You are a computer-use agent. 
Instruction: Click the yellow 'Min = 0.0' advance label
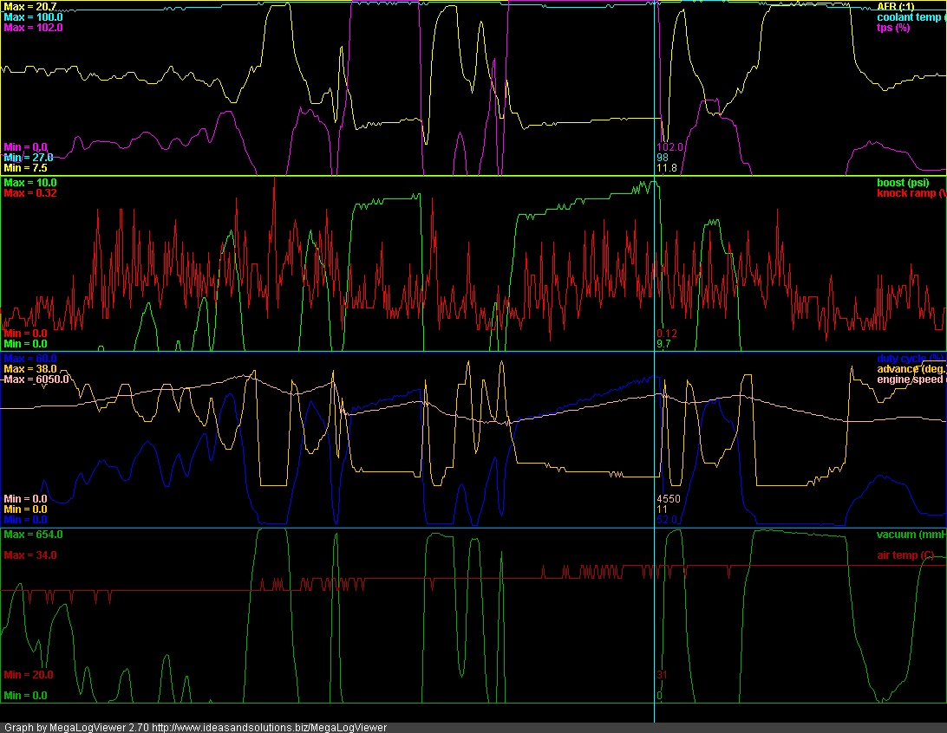click(x=25, y=509)
